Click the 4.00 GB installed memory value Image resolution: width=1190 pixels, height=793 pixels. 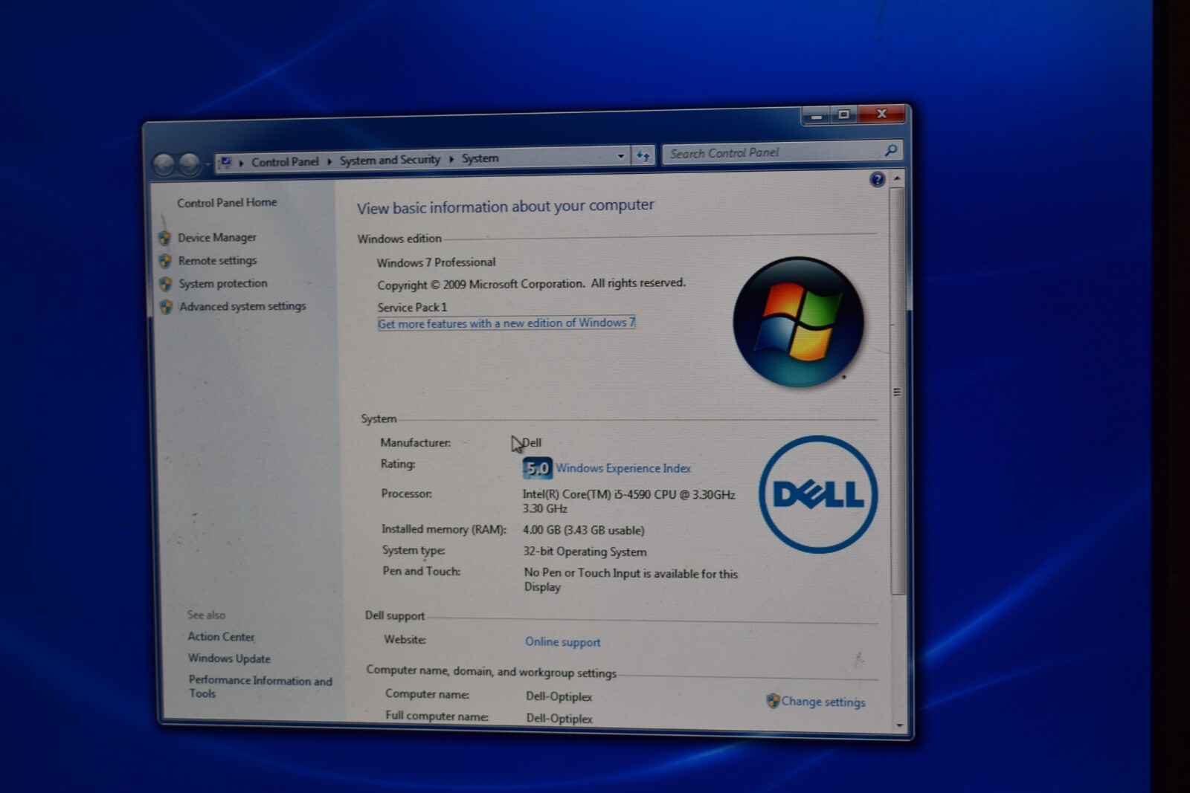(584, 530)
